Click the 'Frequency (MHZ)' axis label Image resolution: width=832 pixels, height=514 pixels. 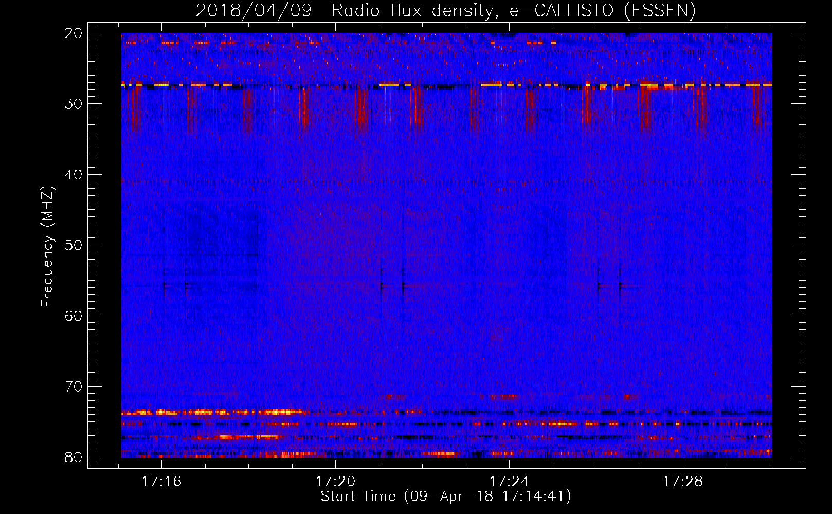tap(47, 247)
